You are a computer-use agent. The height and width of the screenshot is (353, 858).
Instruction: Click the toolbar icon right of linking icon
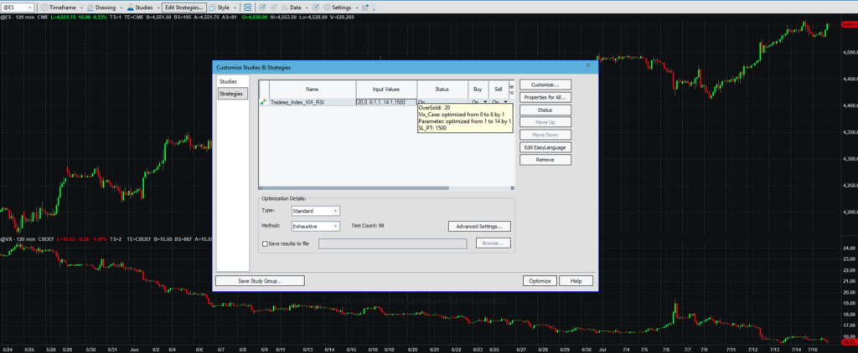click(262, 8)
